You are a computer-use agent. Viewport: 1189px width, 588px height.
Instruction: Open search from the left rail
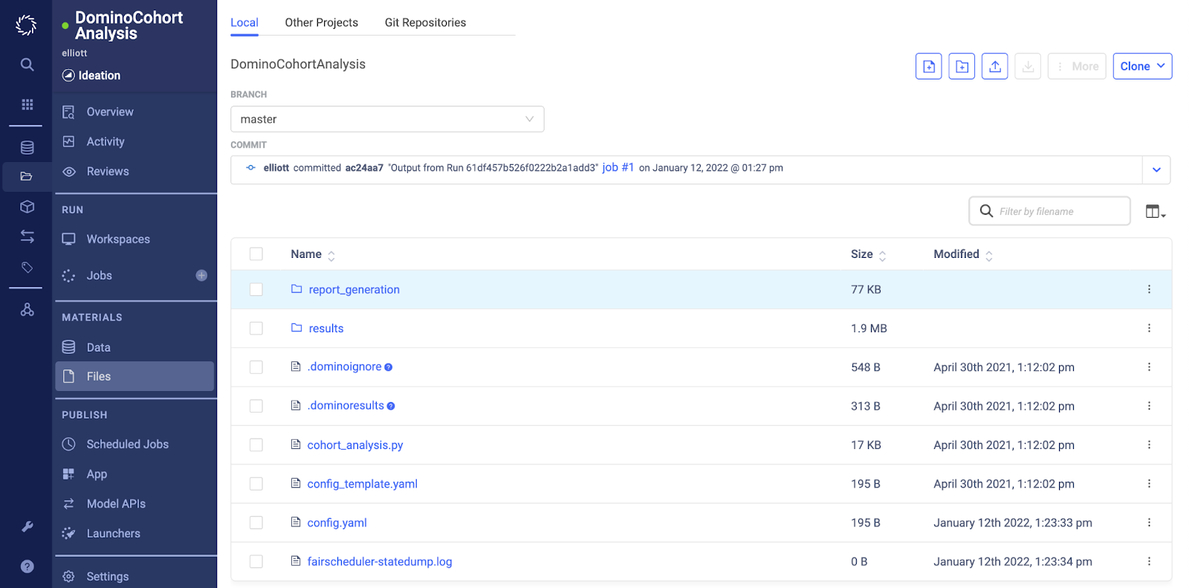[x=27, y=65]
